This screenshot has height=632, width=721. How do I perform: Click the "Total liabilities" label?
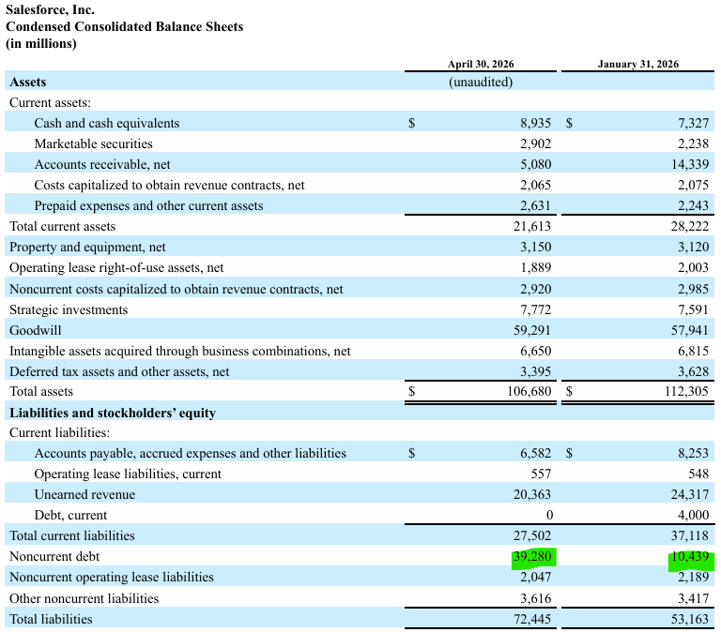51,620
